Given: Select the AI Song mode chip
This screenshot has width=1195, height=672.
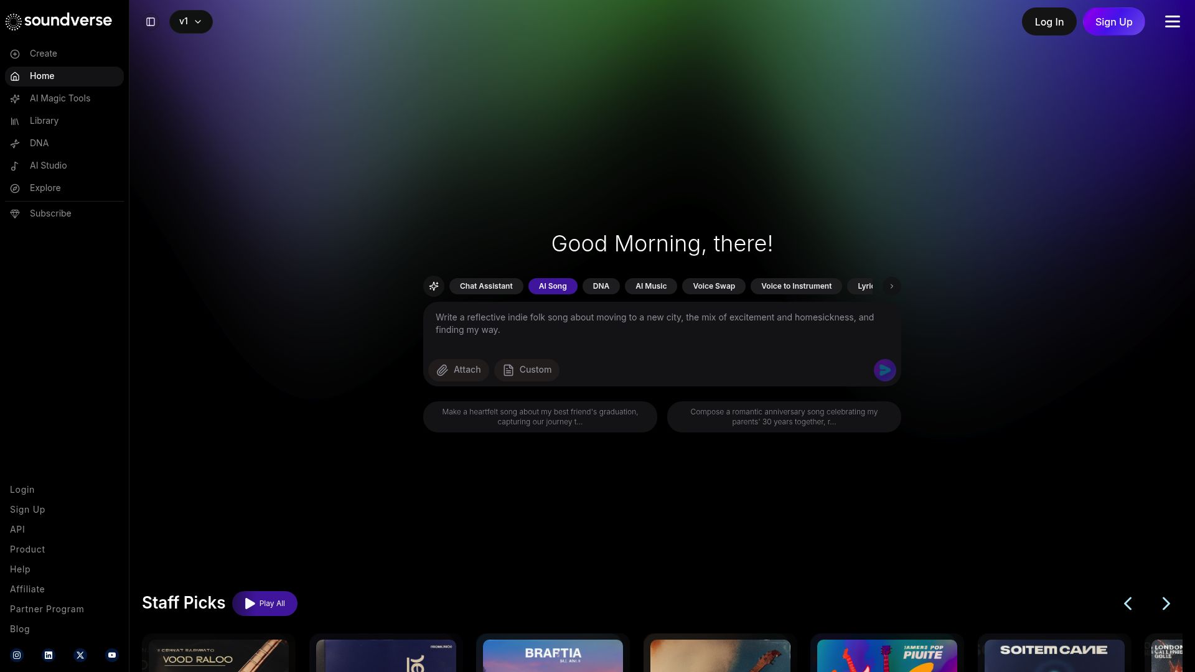Looking at the screenshot, I should 553,286.
